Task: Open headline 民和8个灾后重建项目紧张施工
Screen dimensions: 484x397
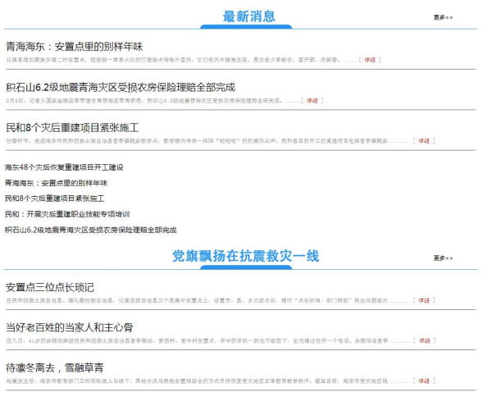Action: (x=72, y=128)
